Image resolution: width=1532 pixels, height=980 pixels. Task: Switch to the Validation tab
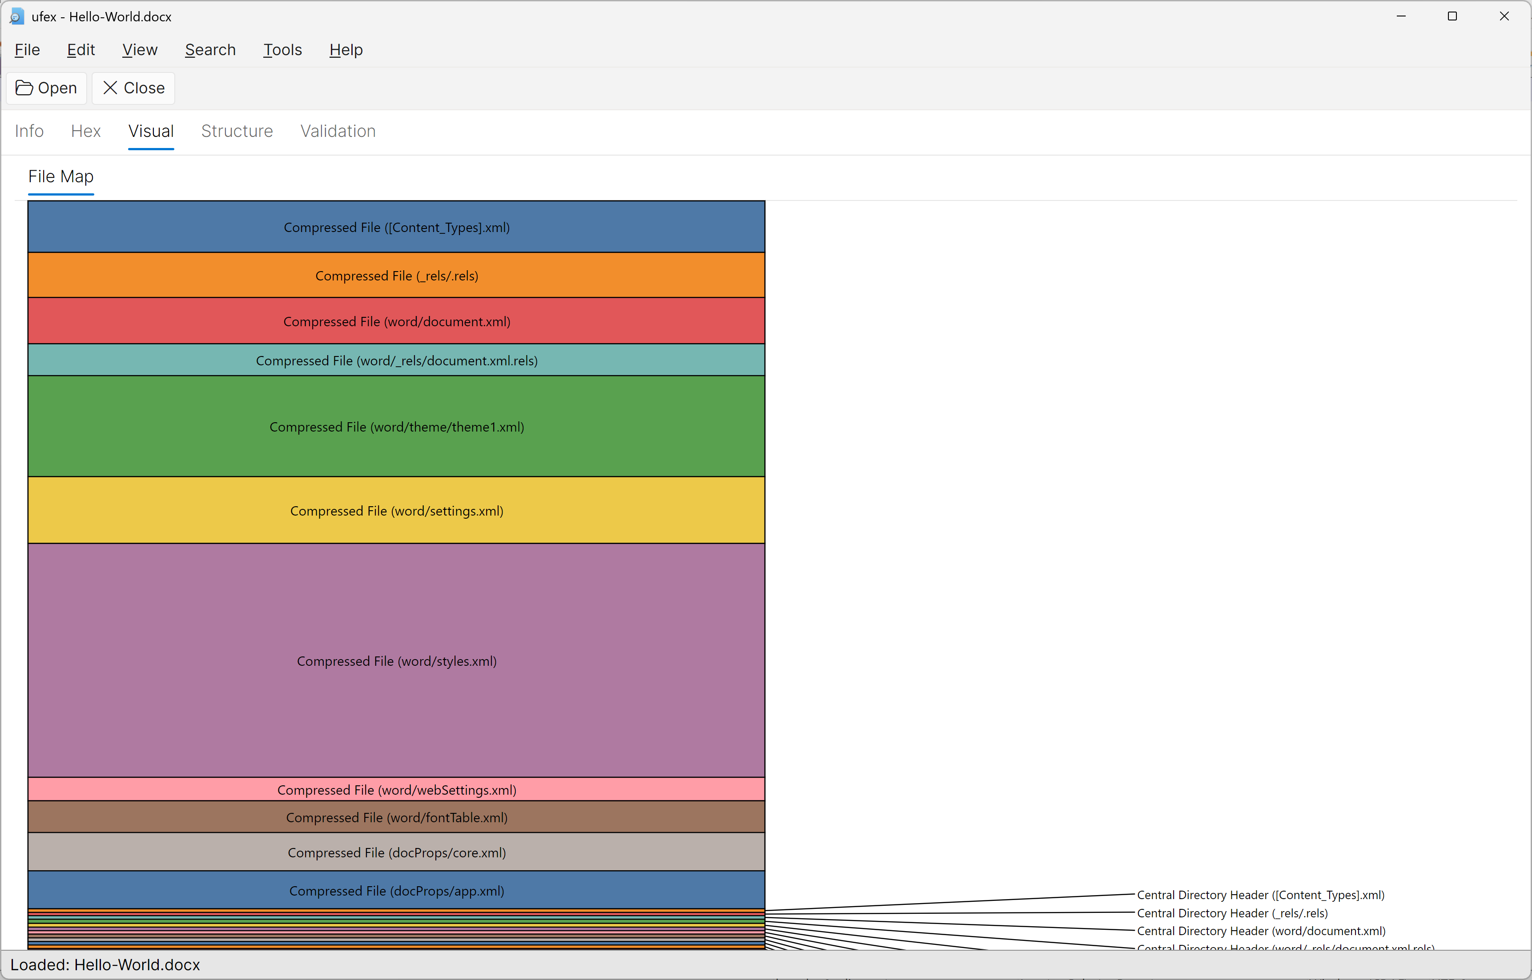[x=338, y=131]
